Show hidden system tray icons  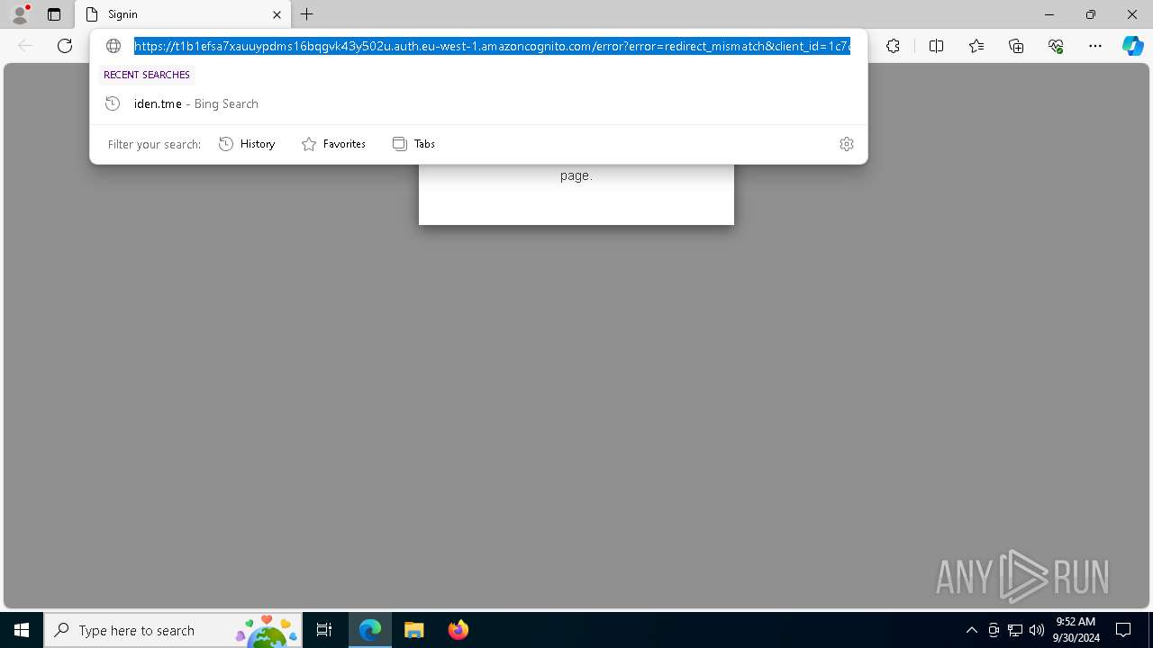(x=971, y=630)
